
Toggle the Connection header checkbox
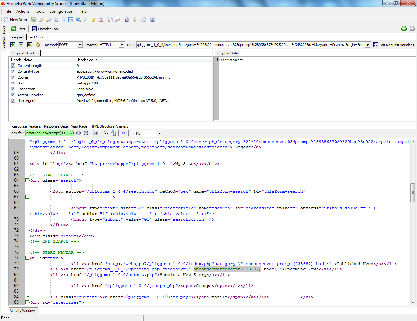click(13, 89)
